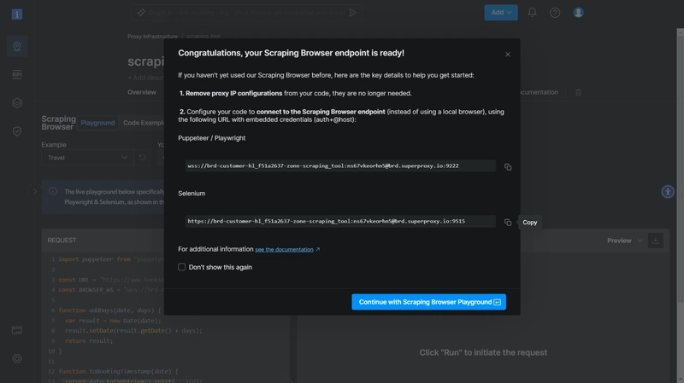This screenshot has width=684, height=383.
Task: Switch to the Code Examples tab
Action: click(x=144, y=123)
